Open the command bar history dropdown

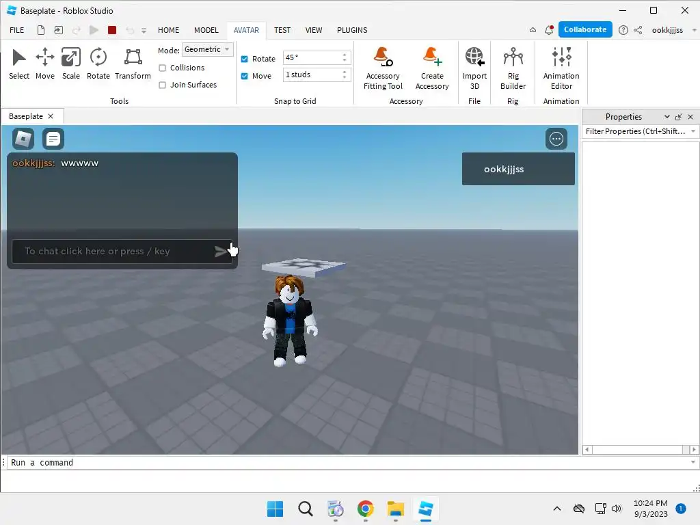click(693, 463)
